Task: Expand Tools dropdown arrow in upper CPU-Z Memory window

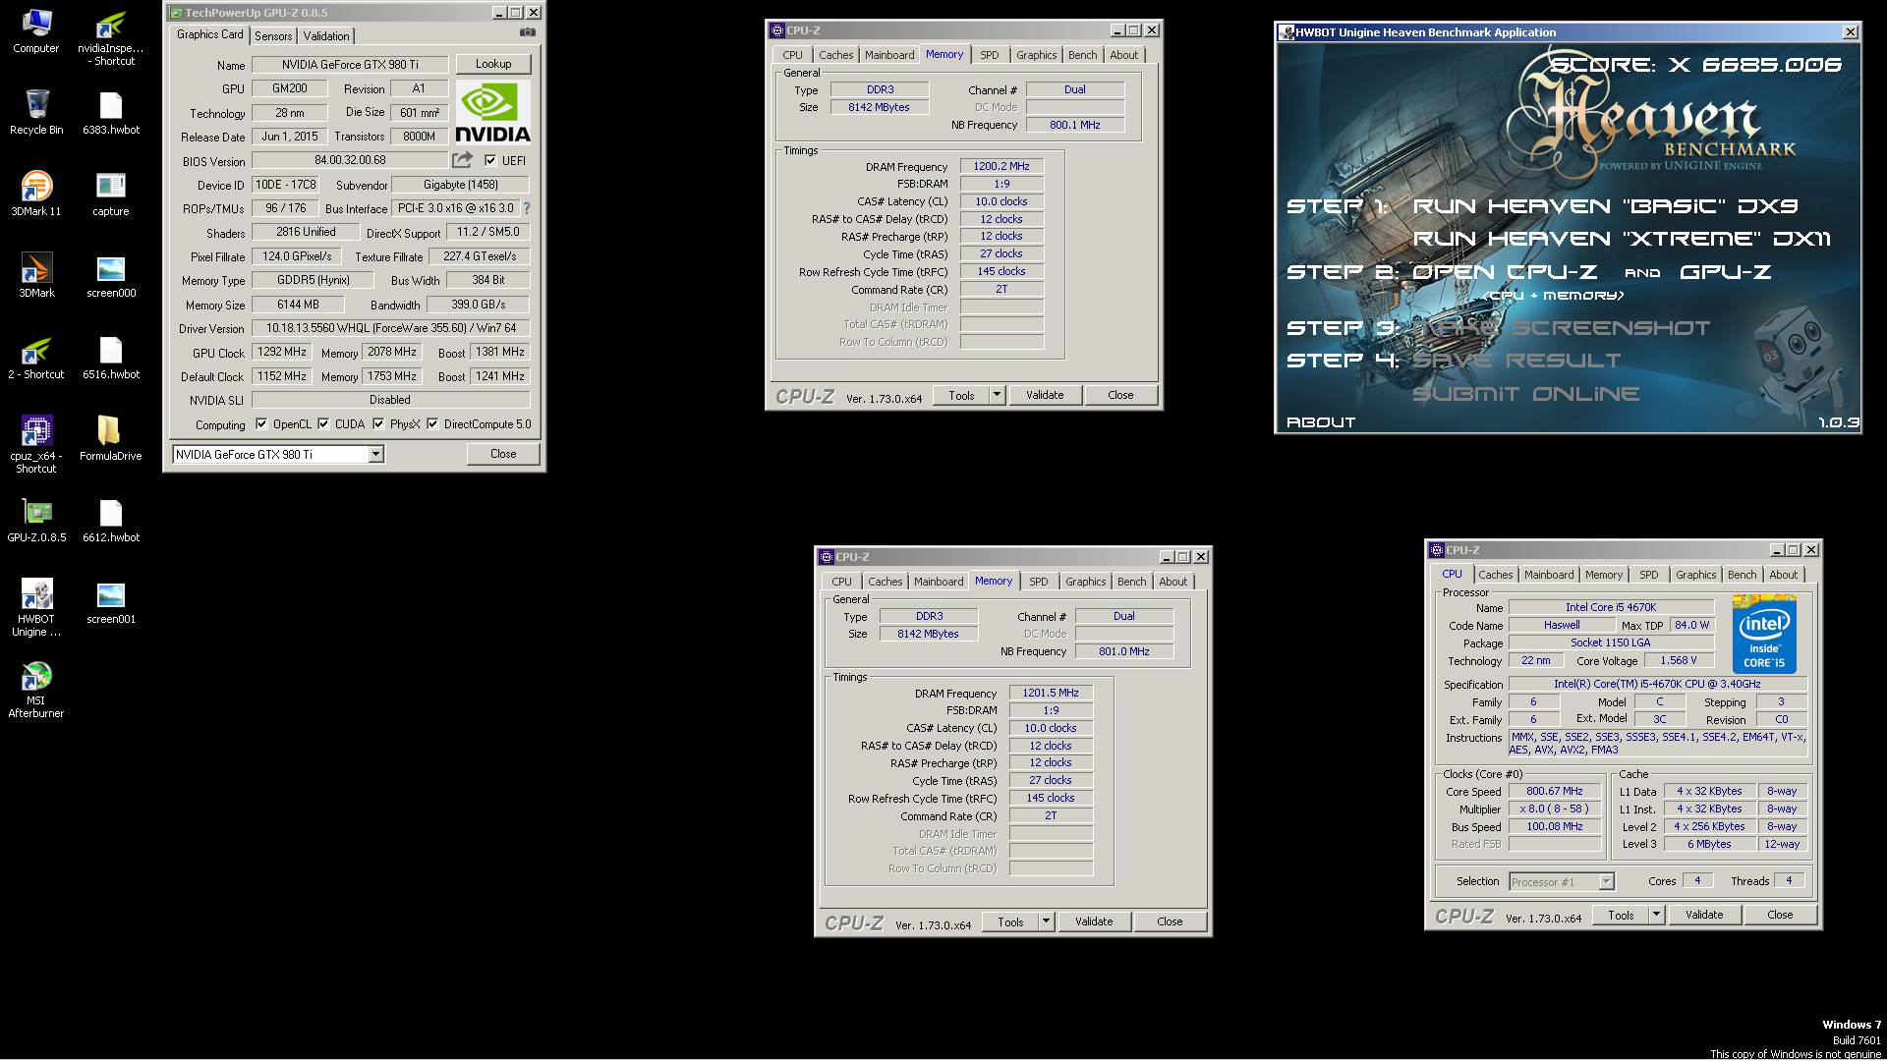Action: point(997,395)
